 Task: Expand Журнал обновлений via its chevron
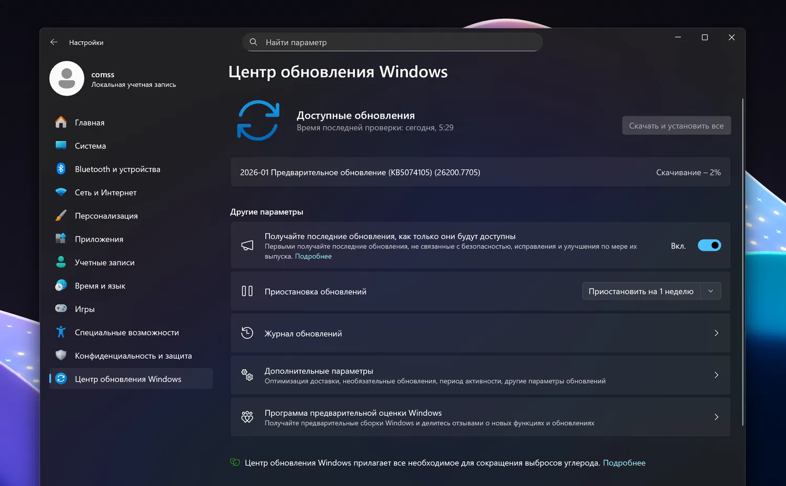click(716, 333)
